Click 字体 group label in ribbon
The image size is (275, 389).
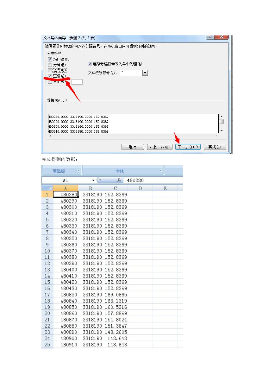[x=120, y=171]
